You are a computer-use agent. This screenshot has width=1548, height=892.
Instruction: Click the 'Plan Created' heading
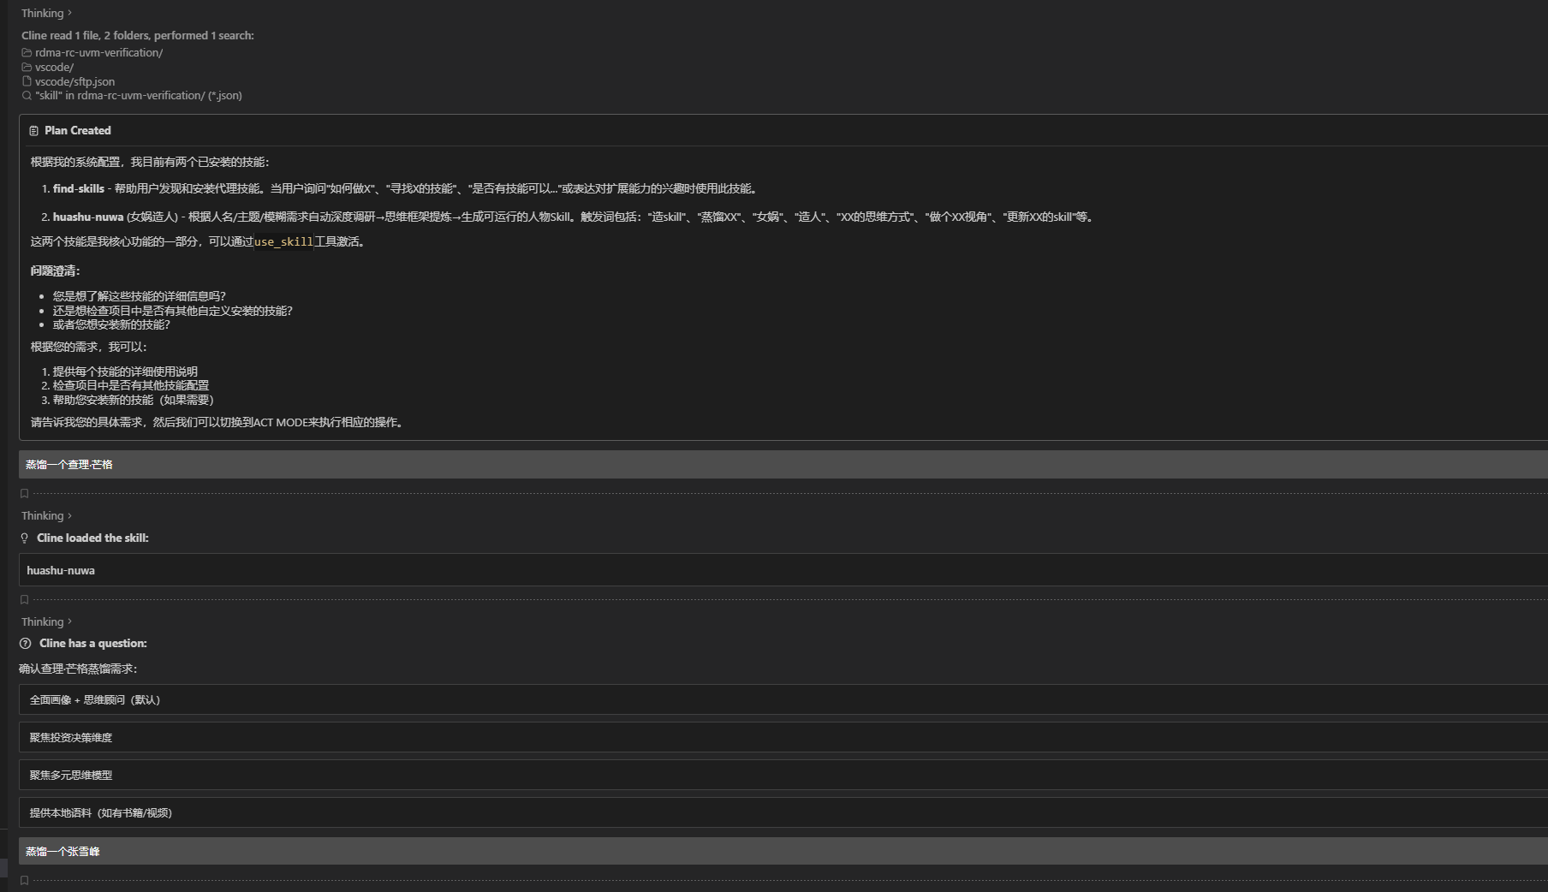point(78,130)
